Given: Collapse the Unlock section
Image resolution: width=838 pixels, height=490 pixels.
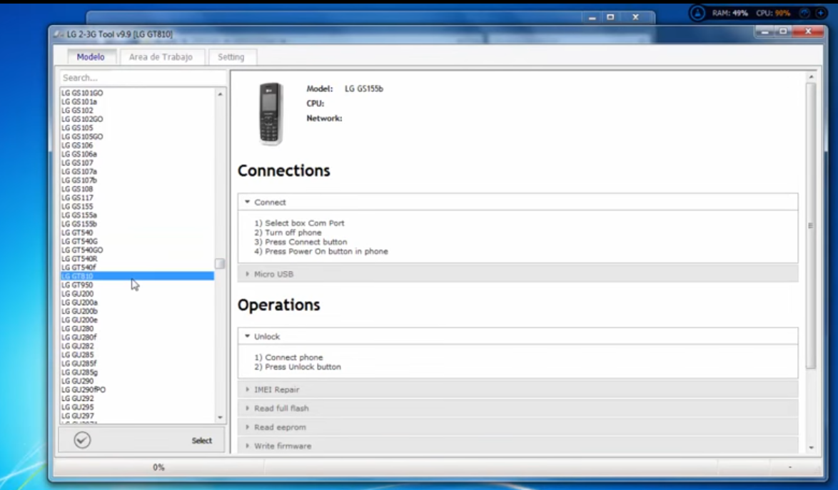Looking at the screenshot, I should pyautogui.click(x=518, y=336).
